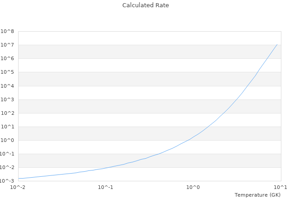Click the 10^-2 label on the x-axis
Image resolution: width=290 pixels, height=217 pixels.
tap(18, 187)
